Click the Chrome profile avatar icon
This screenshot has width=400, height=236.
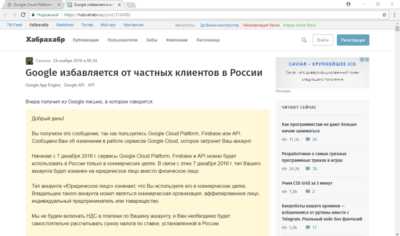coord(349,4)
